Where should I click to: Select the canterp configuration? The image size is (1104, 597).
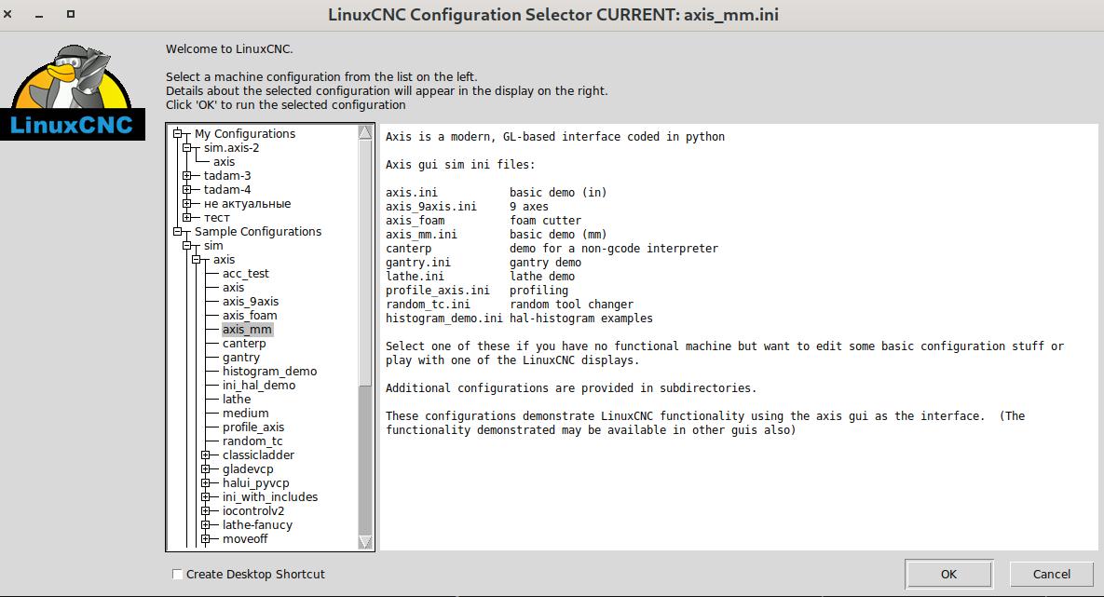(x=243, y=344)
